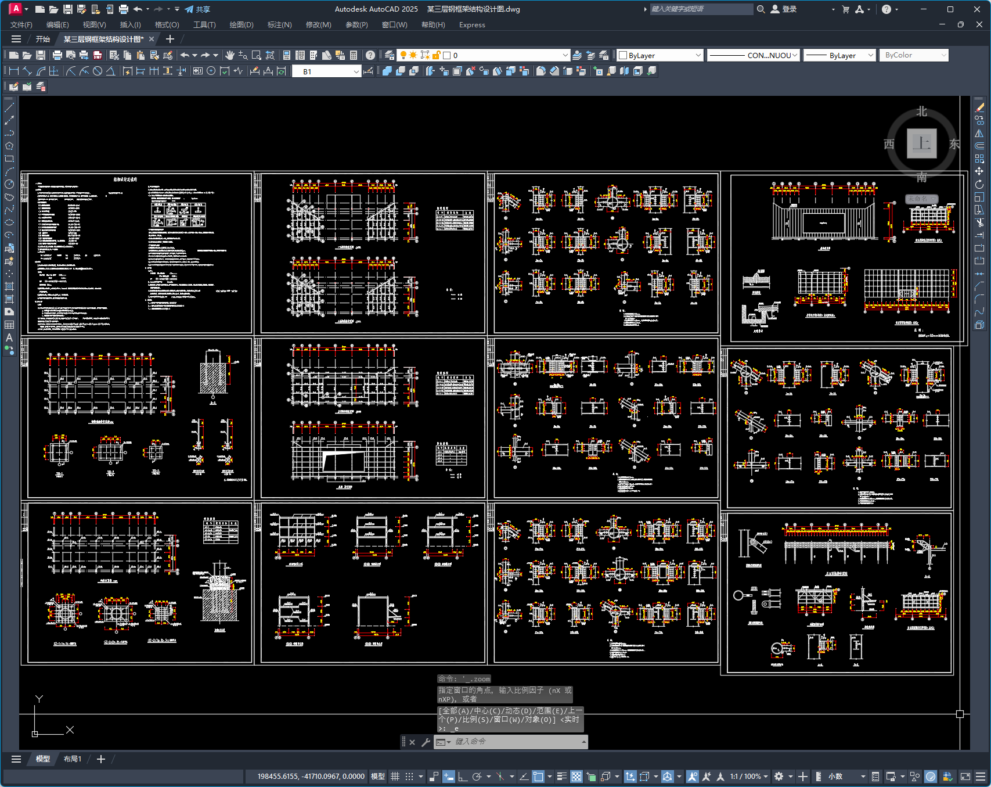Click the Erase tool in modify toolbar
The image size is (991, 787).
pos(979,107)
